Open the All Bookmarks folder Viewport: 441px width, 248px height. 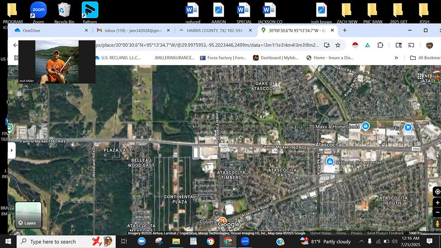425,58
